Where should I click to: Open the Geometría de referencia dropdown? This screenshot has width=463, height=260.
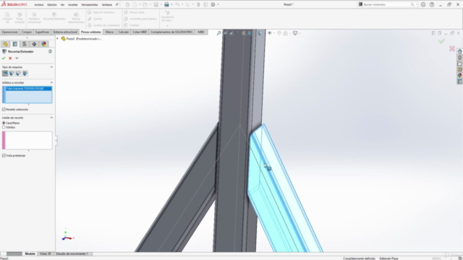[x=167, y=26]
